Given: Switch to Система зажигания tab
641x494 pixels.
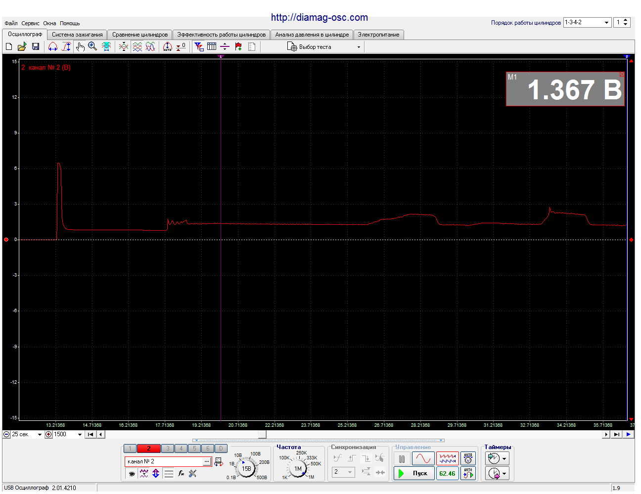Looking at the screenshot, I should point(77,35).
